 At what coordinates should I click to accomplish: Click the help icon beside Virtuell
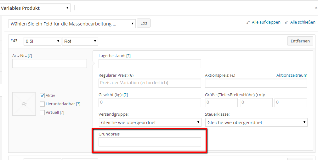coord(62,113)
